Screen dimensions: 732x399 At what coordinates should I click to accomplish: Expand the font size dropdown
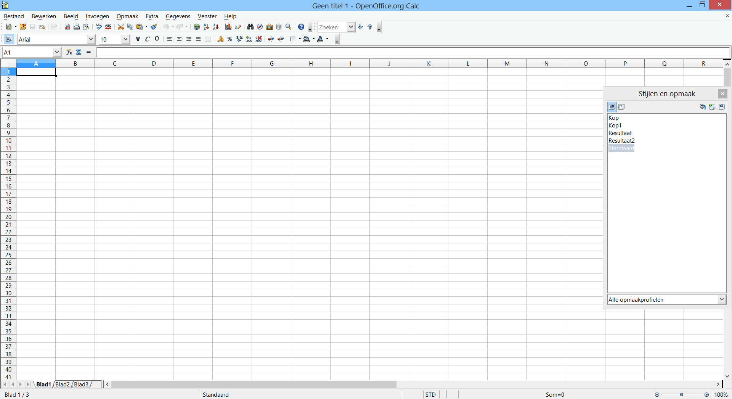tap(126, 39)
